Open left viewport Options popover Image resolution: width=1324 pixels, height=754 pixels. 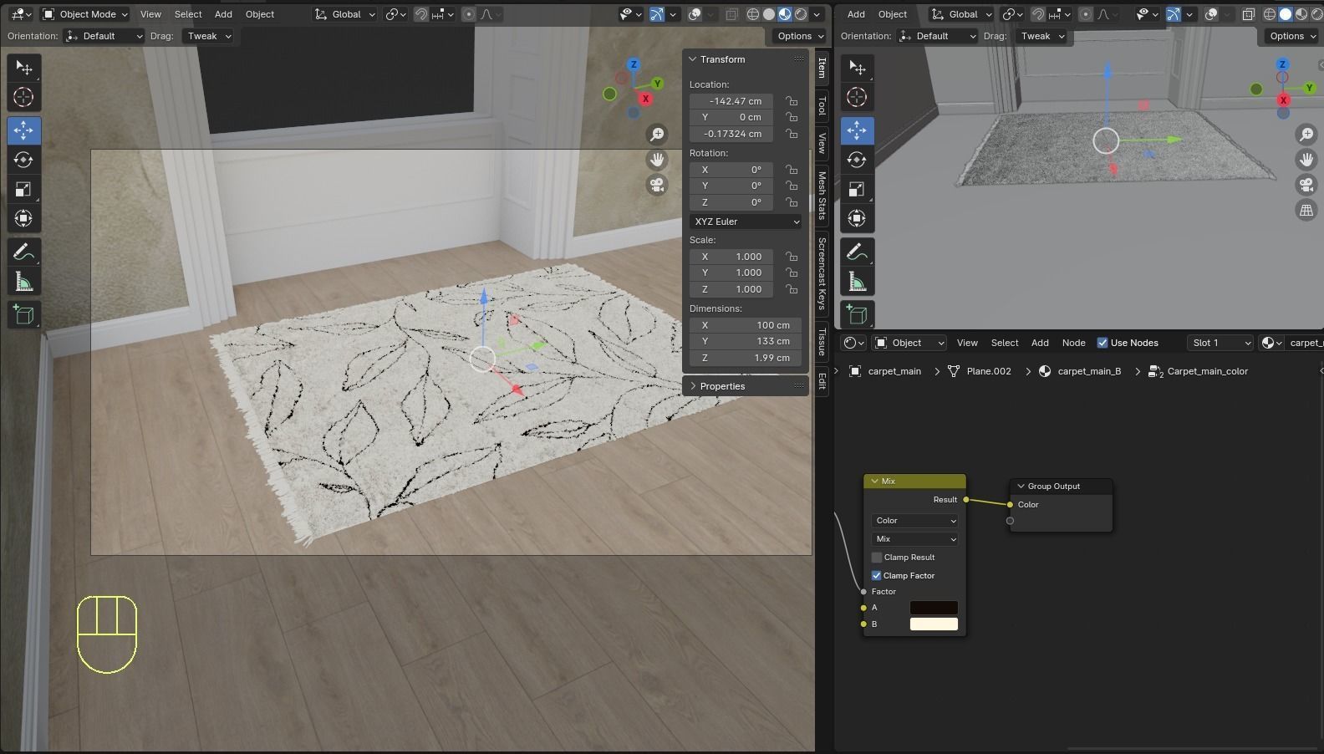800,36
